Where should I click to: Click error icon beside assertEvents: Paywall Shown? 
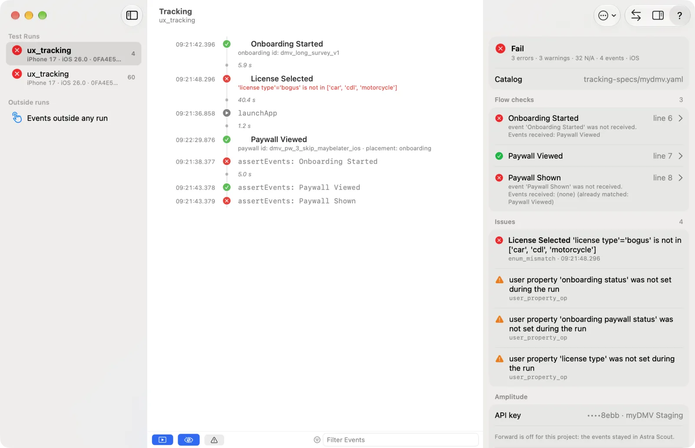click(x=227, y=201)
